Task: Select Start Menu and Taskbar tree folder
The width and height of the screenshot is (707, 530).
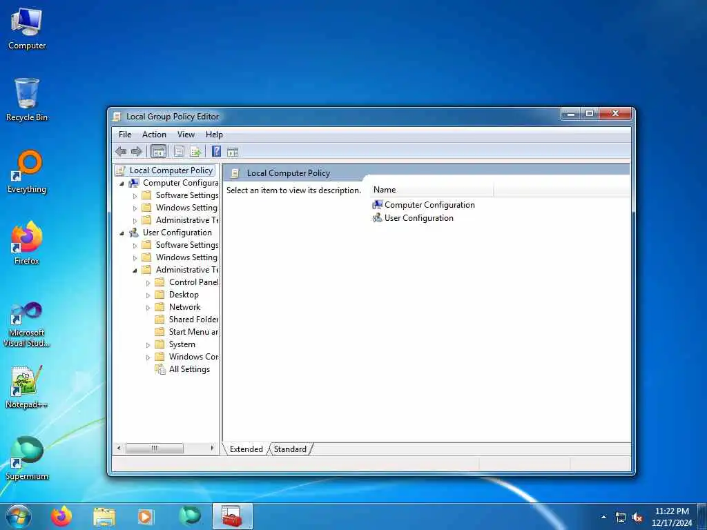Action: pyautogui.click(x=186, y=332)
